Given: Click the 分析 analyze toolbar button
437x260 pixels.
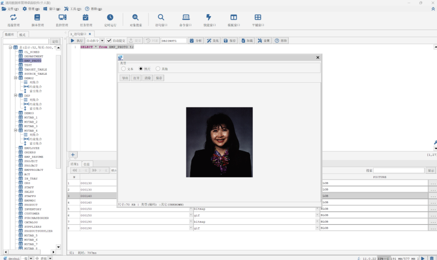Looking at the screenshot, I should (196, 41).
